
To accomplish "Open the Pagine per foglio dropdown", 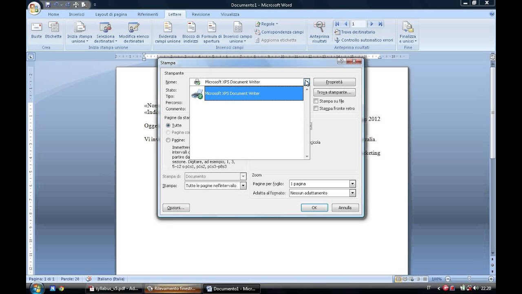I will [352, 184].
